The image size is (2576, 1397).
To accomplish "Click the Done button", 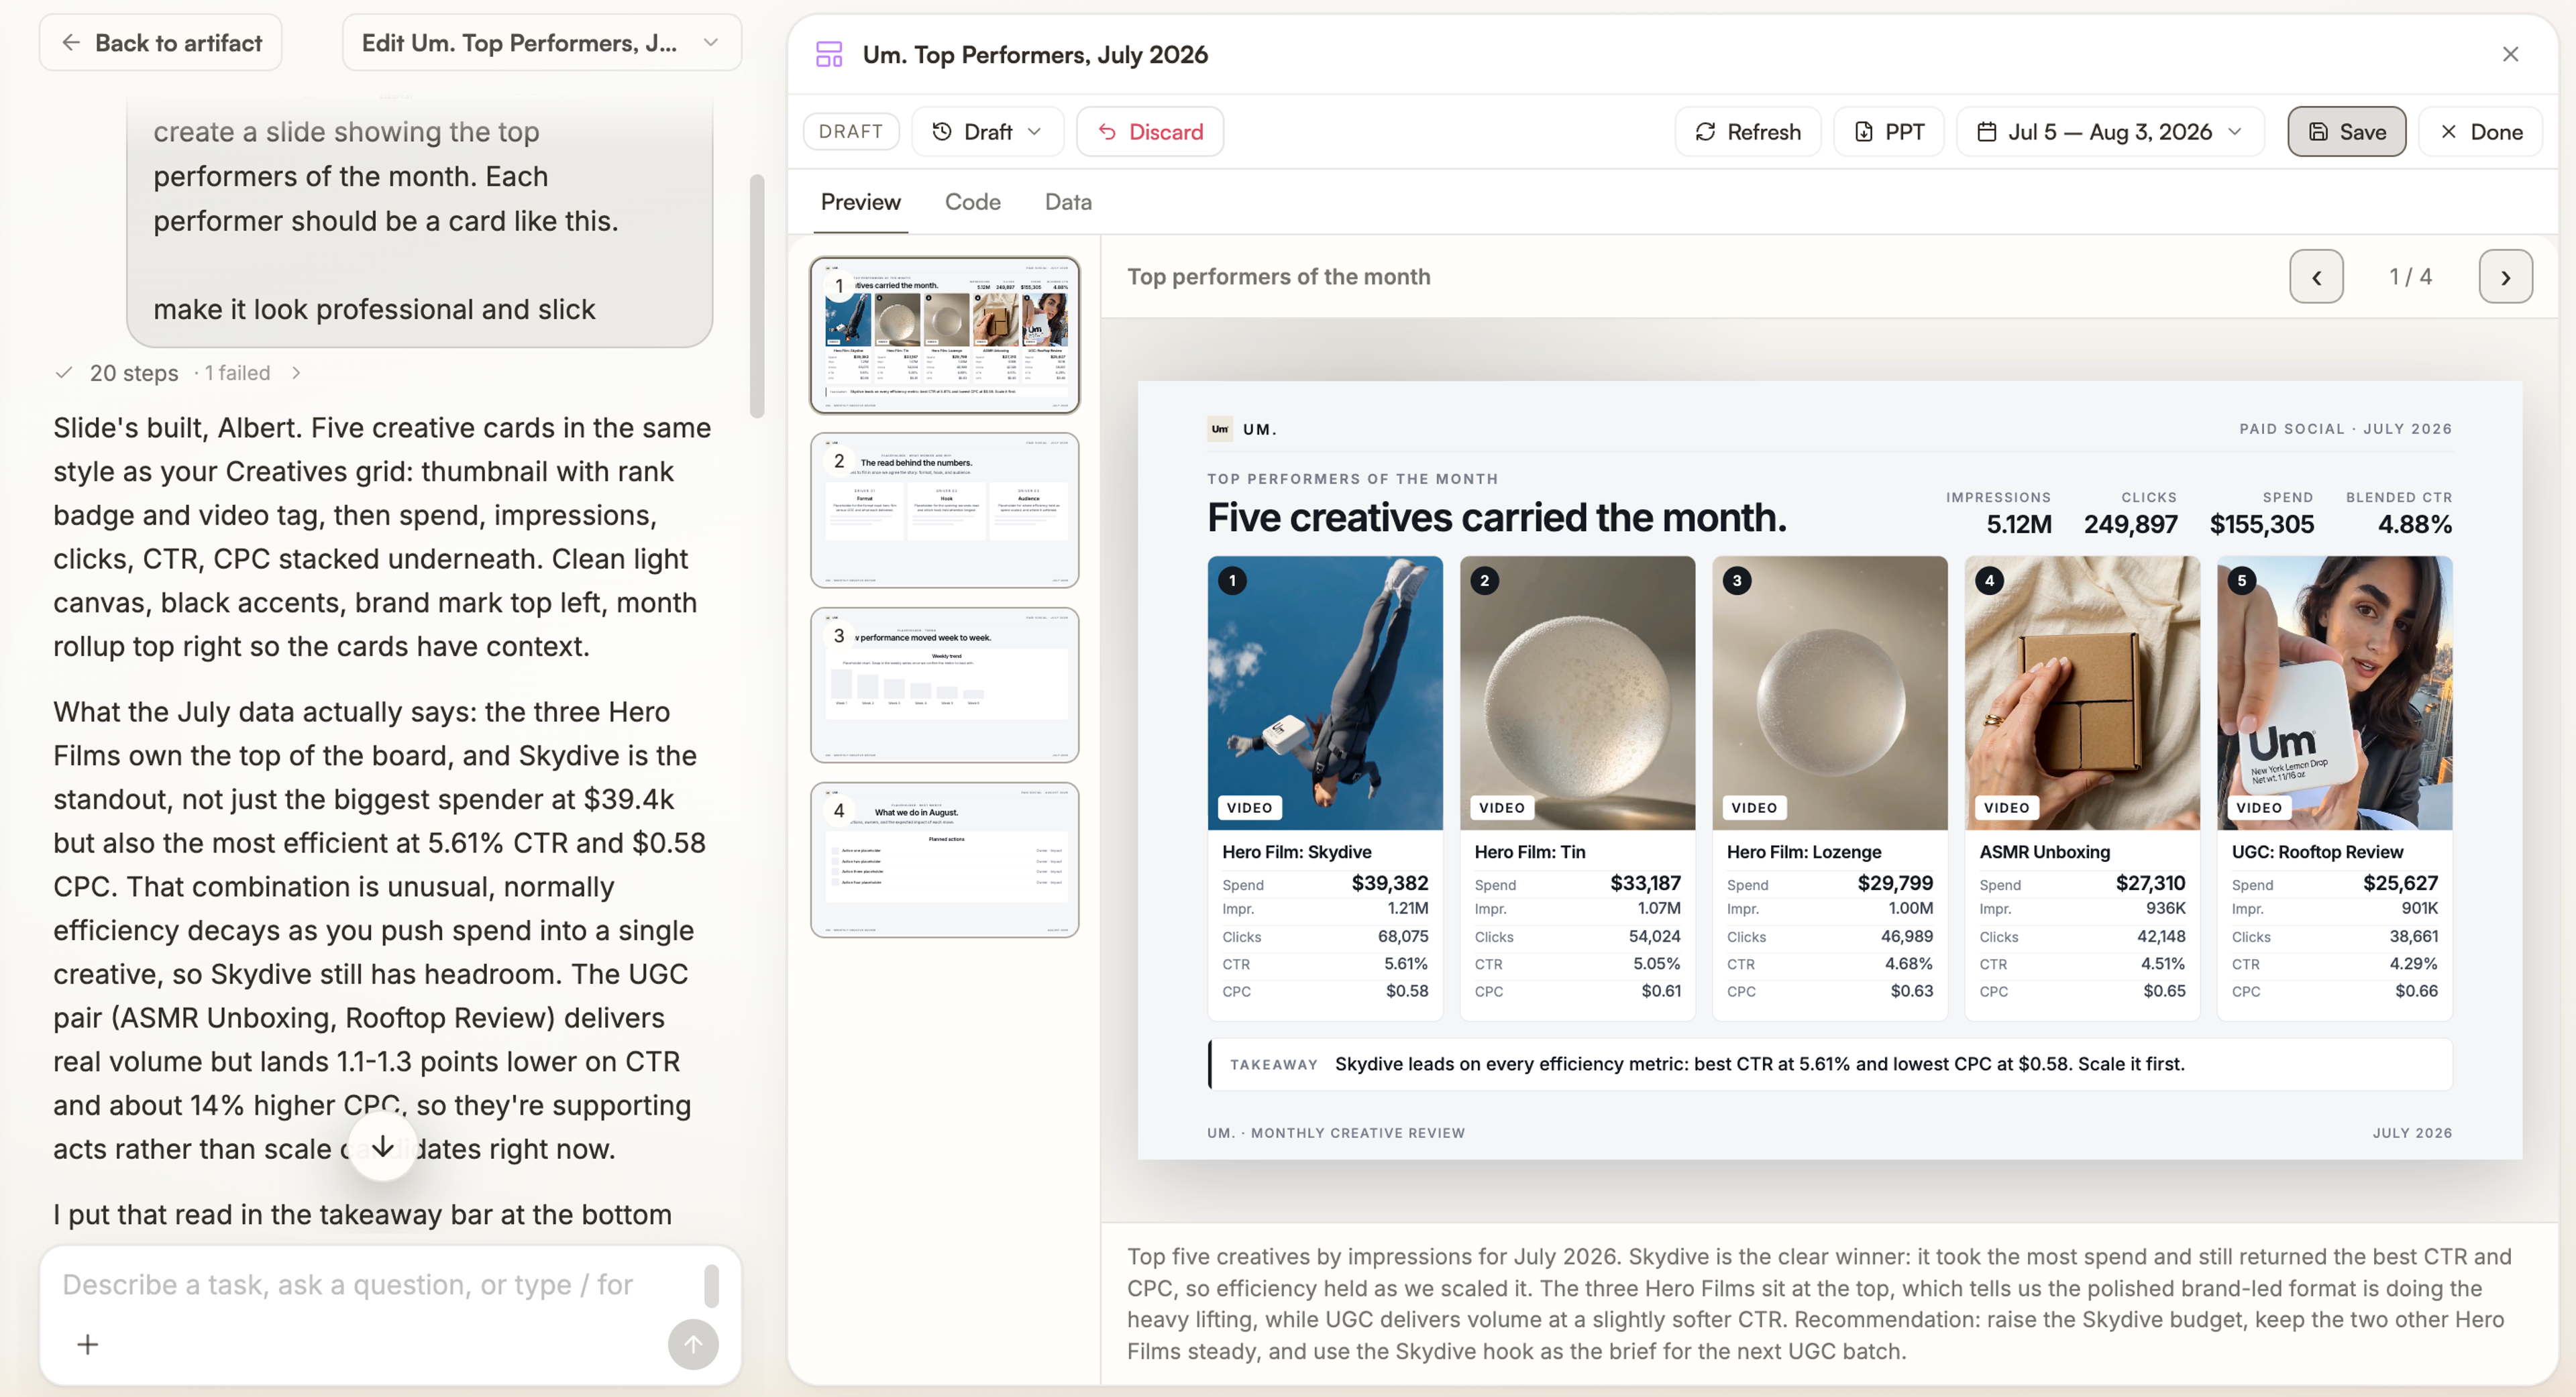I will [x=2480, y=131].
